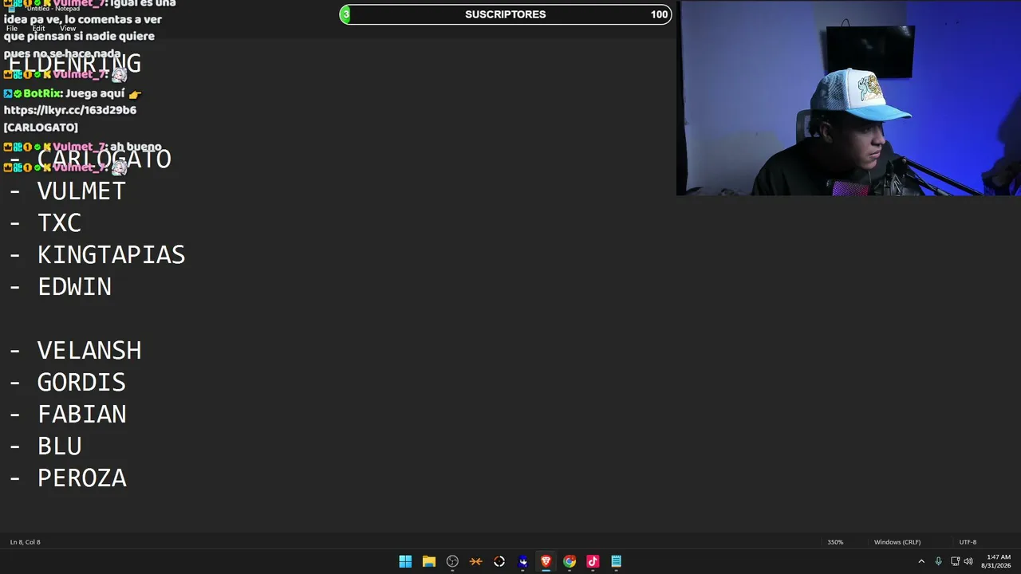Click the FABIAN line in Notepad
The height and width of the screenshot is (574, 1021).
click(81, 415)
